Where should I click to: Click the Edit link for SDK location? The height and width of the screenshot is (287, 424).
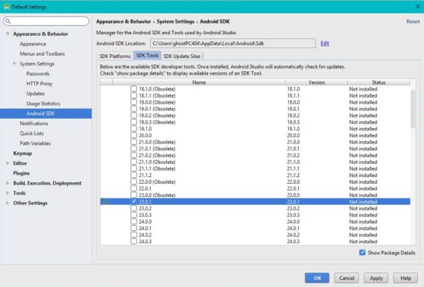325,43
